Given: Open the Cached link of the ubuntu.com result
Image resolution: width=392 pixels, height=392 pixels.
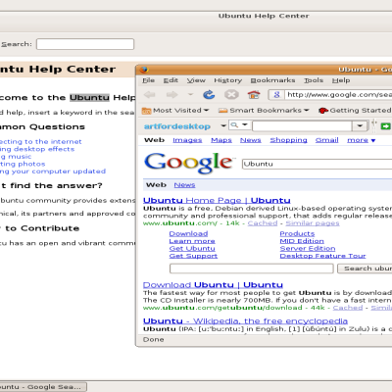Looking at the screenshot, I should pyautogui.click(x=263, y=223).
